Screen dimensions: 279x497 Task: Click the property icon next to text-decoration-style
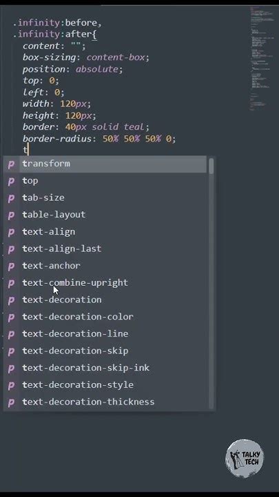[12, 385]
